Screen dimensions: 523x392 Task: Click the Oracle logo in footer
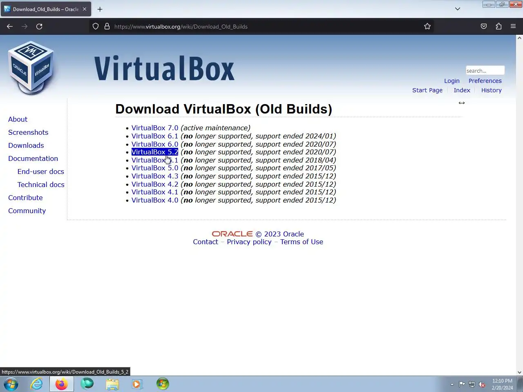tap(232, 234)
